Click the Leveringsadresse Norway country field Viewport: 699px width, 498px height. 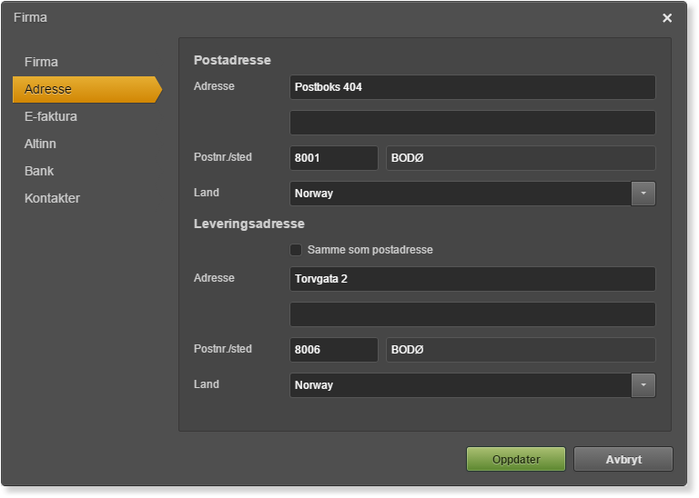(461, 385)
